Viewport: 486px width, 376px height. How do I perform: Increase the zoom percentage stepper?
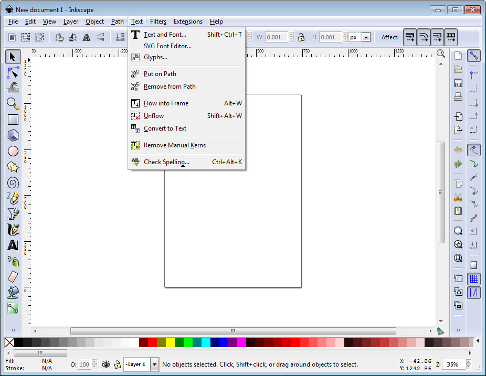[x=468, y=362]
